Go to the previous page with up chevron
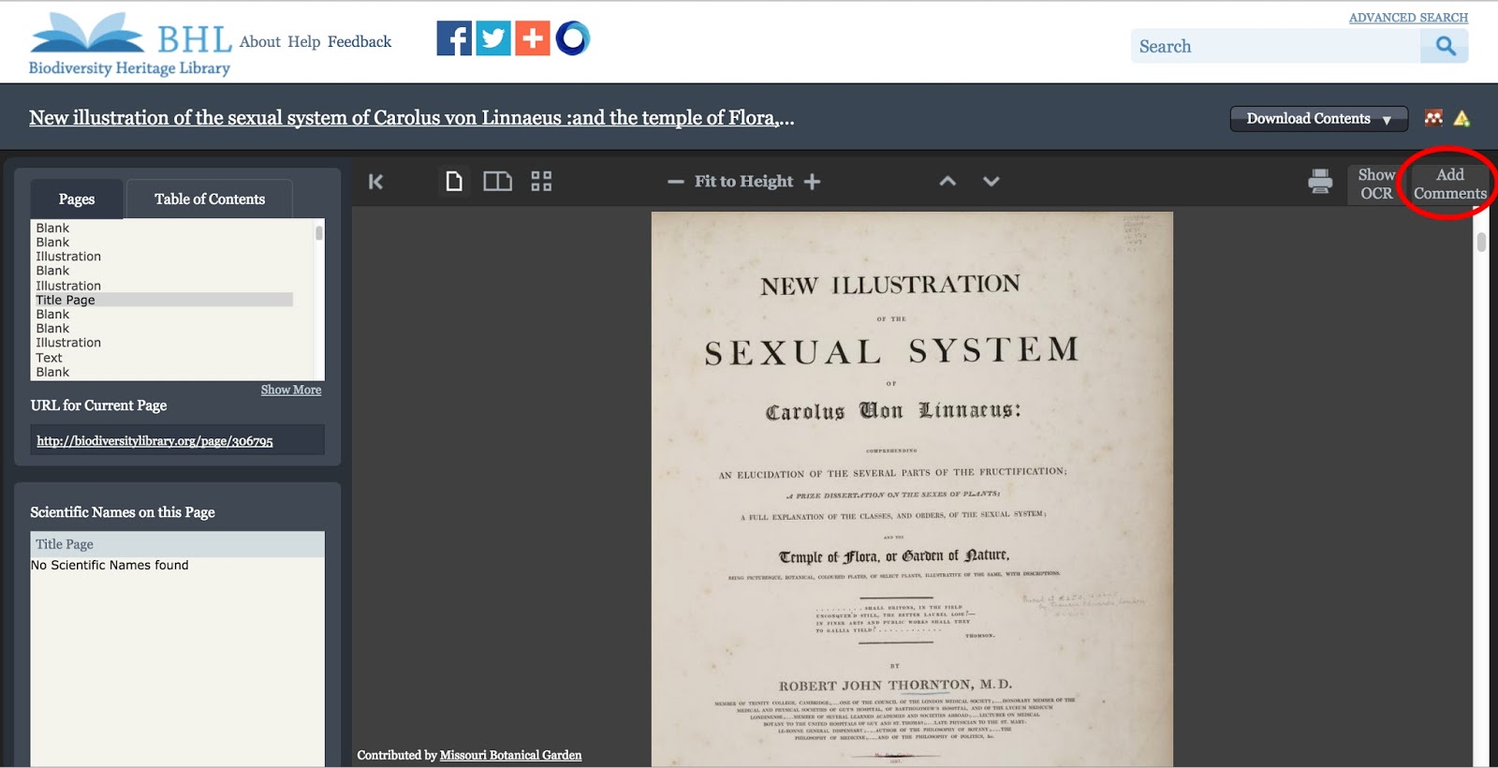The height and width of the screenshot is (768, 1498). (x=947, y=182)
